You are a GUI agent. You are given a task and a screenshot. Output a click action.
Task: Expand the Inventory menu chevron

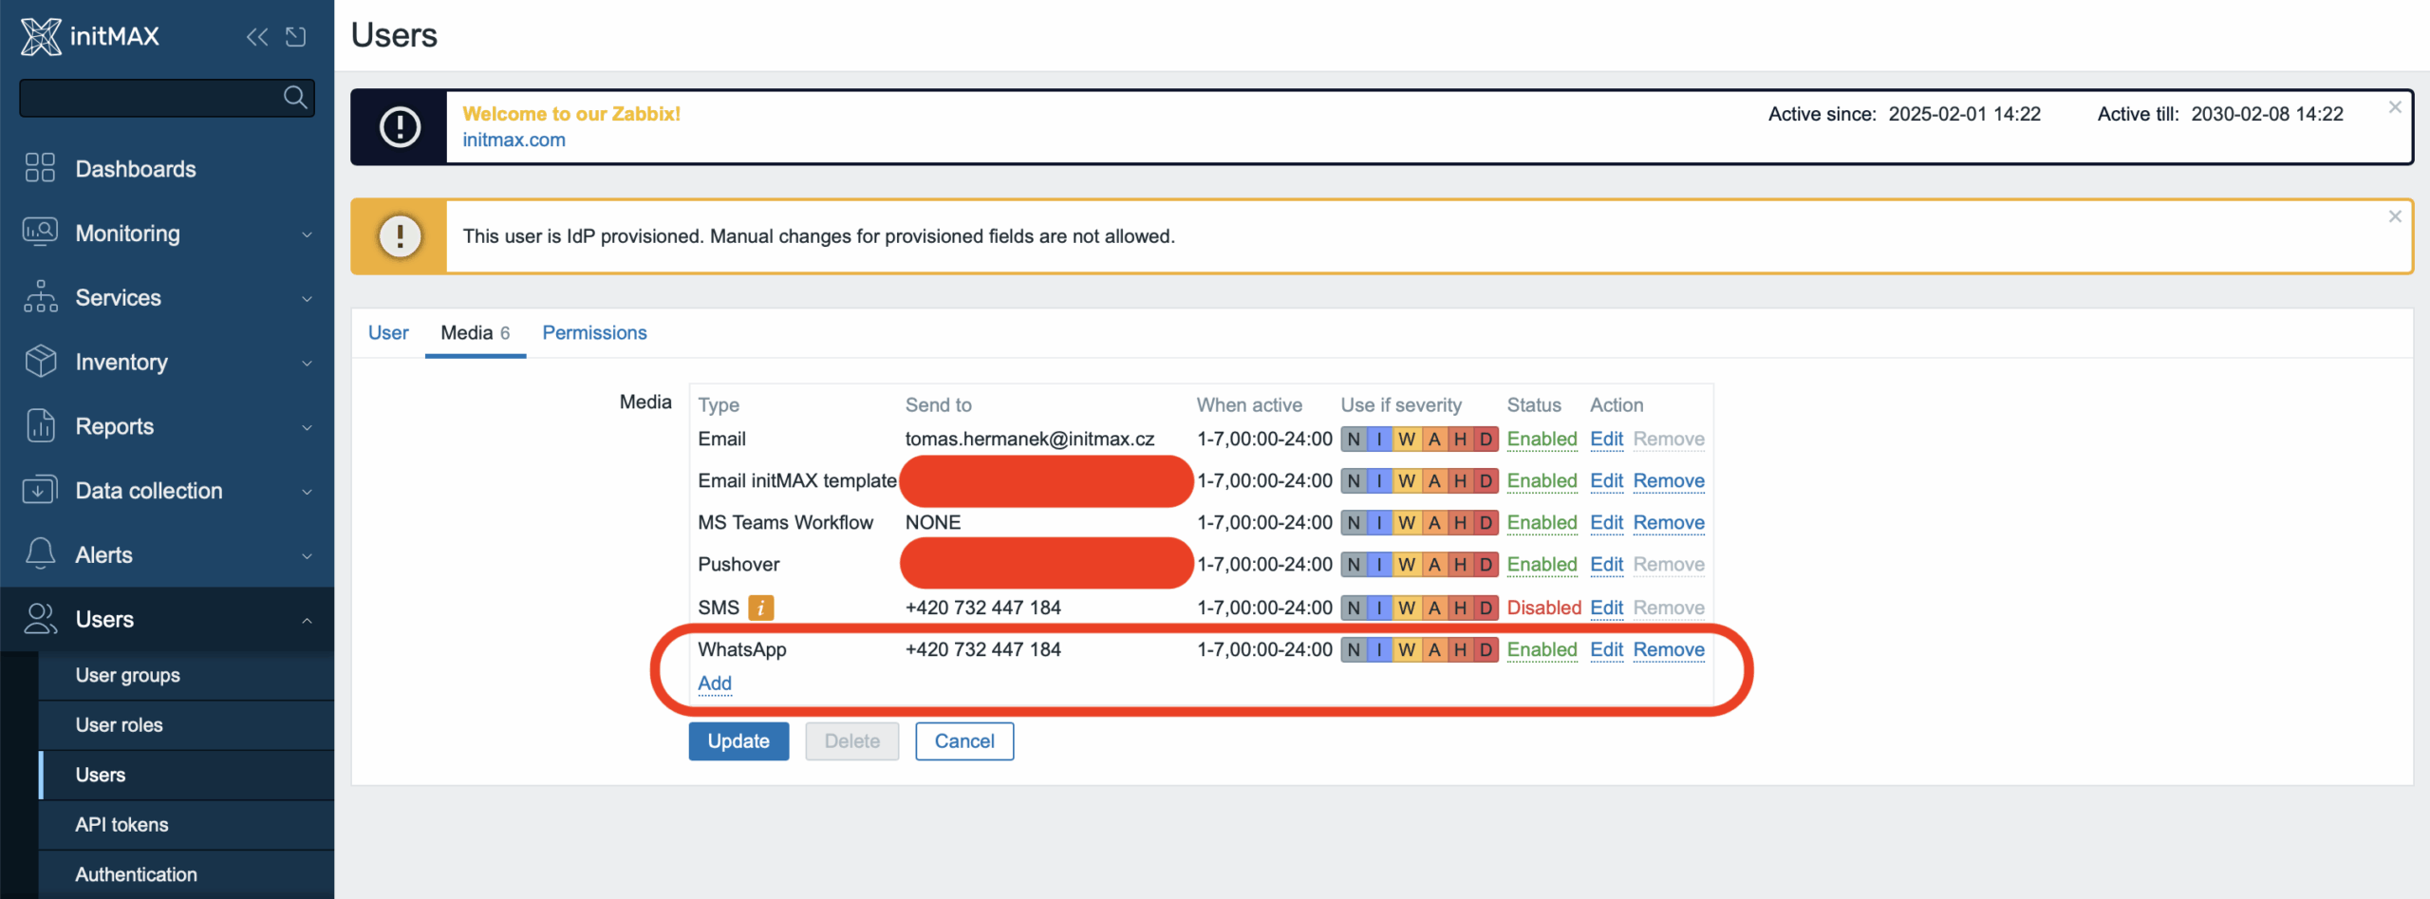coord(307,364)
